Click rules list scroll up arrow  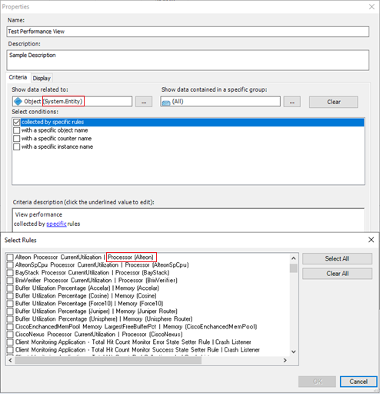[x=294, y=258]
